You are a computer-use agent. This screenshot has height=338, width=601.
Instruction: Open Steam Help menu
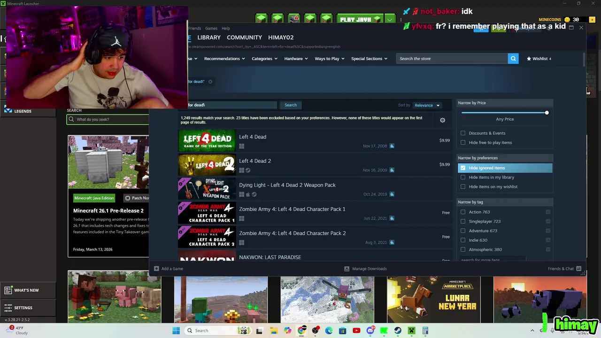(x=226, y=29)
